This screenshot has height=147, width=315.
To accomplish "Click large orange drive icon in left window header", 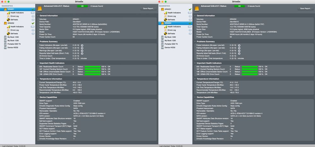I will 40,8.
